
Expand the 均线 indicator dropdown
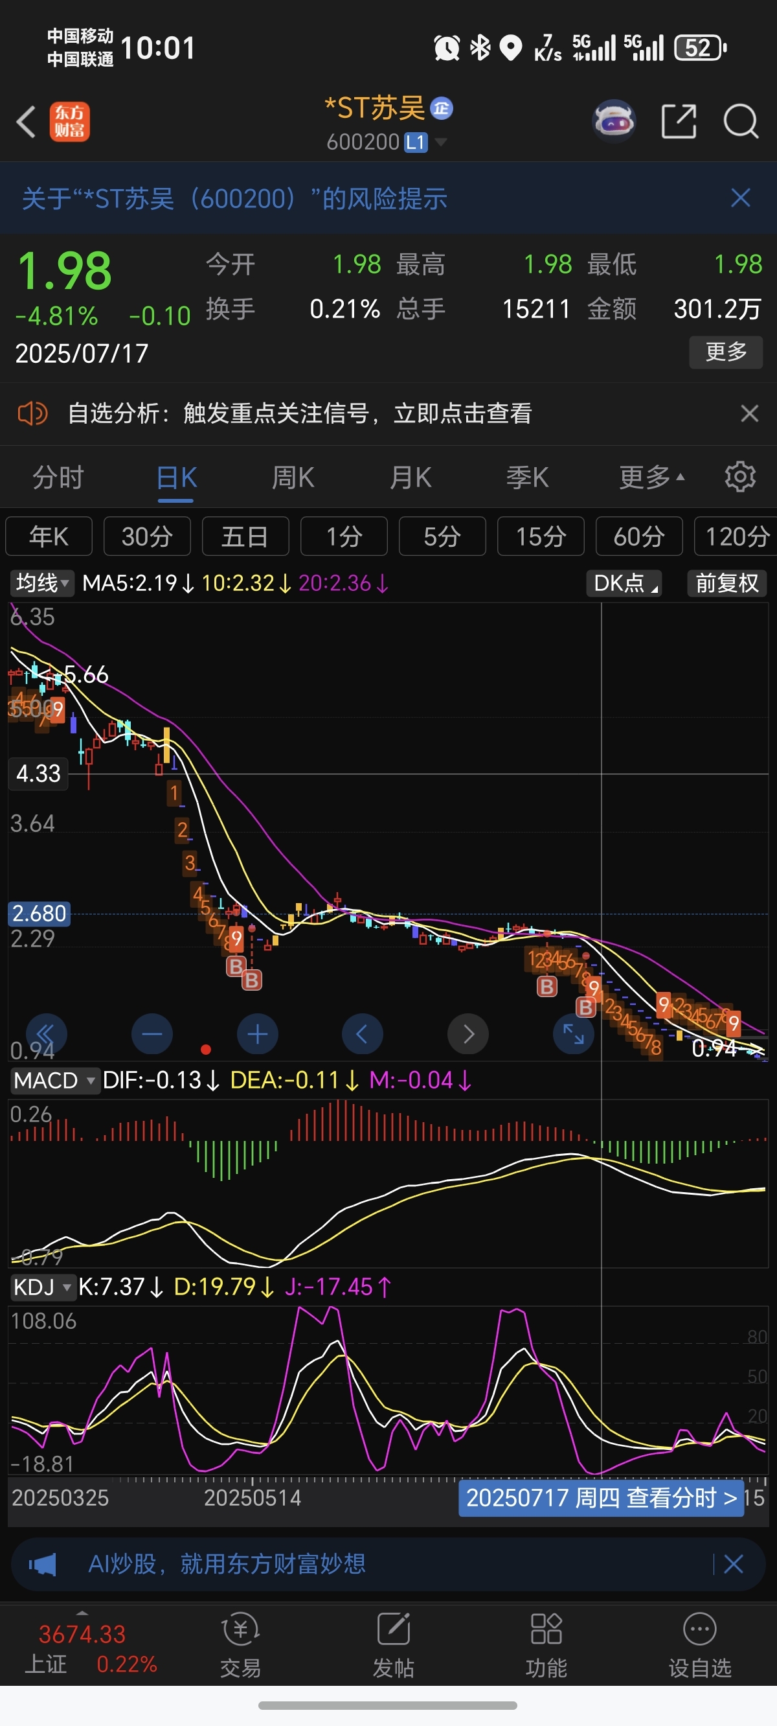(x=42, y=583)
